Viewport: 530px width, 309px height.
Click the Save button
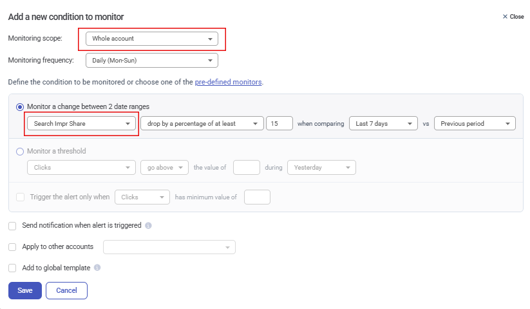25,290
